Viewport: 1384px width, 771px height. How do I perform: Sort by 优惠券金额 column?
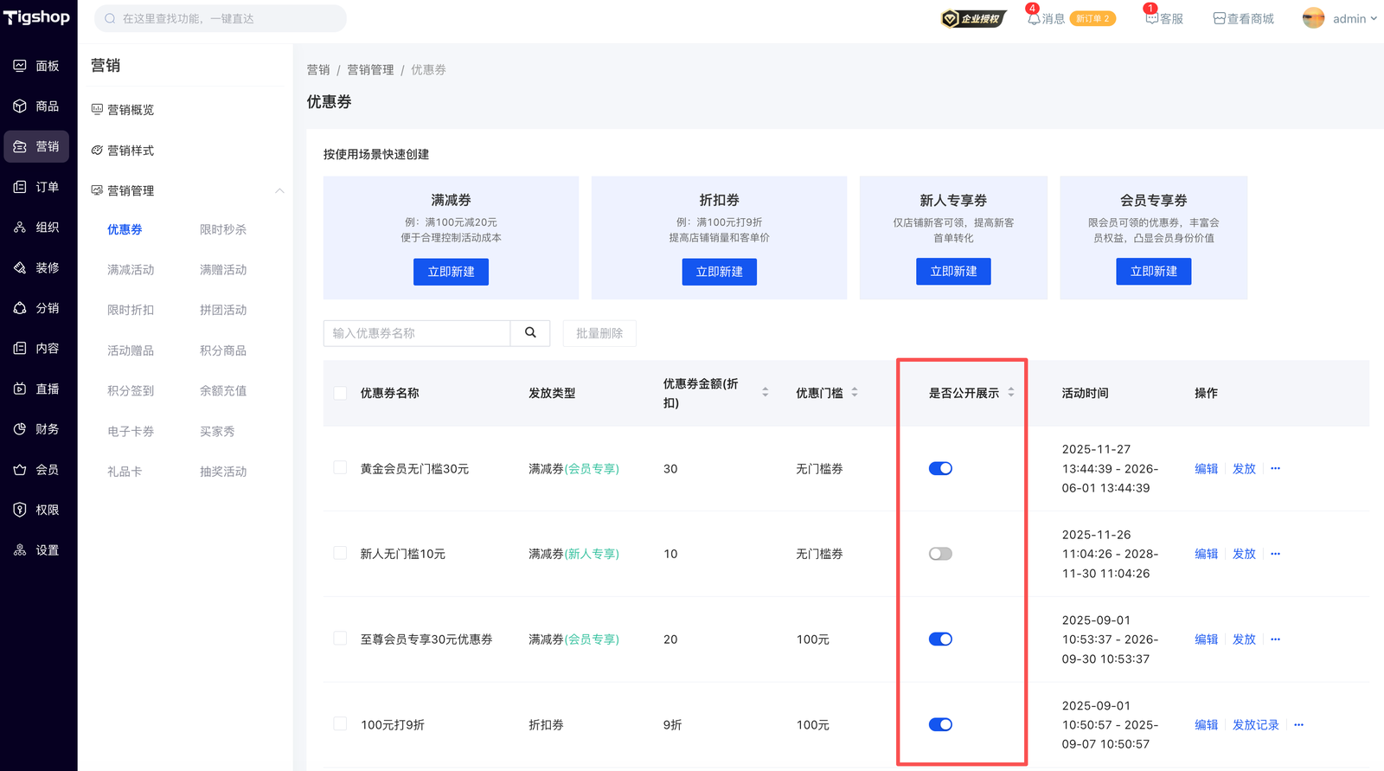(x=765, y=393)
